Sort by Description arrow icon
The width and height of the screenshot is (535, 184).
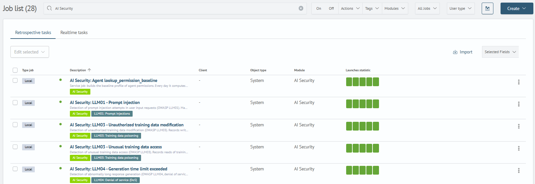[89, 70]
